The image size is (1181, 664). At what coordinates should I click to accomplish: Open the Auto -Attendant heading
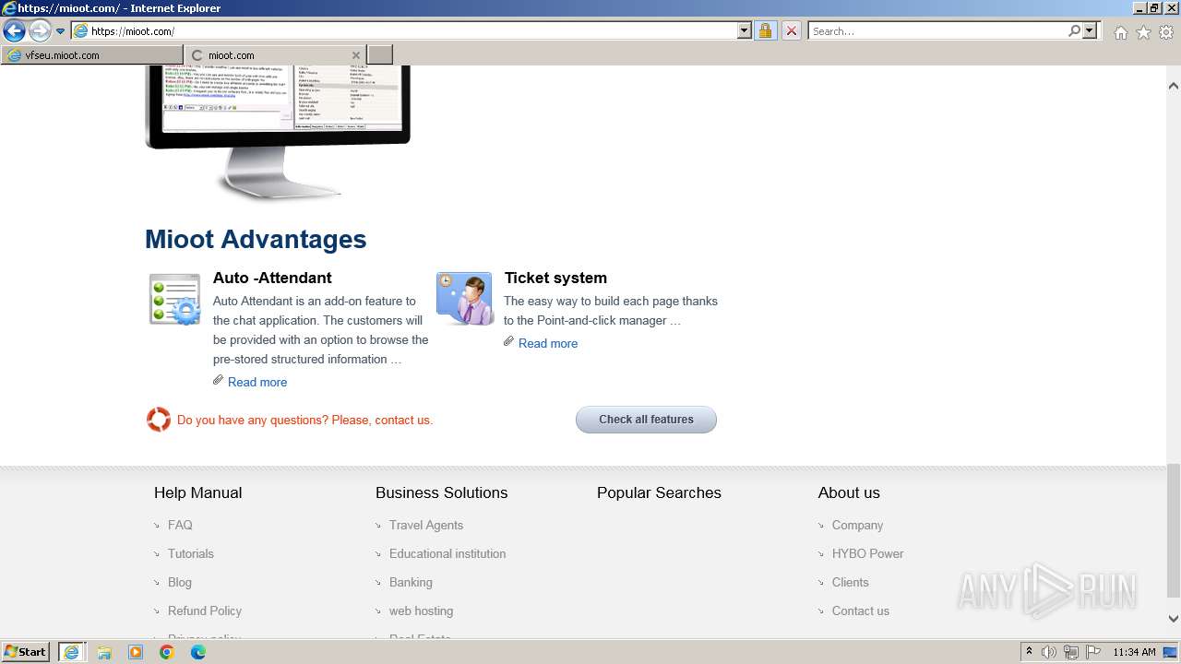click(272, 278)
